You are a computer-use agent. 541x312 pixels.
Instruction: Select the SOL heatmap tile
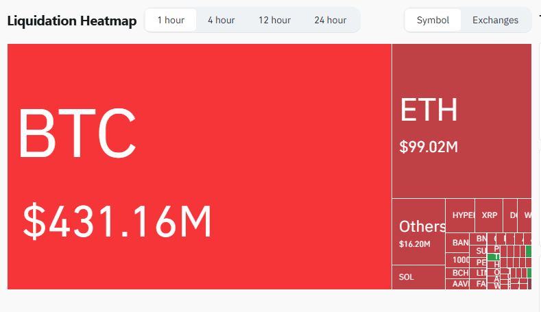pos(418,277)
